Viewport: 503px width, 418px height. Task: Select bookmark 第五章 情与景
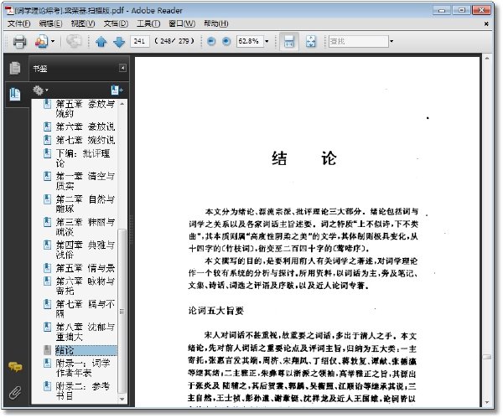pos(85,268)
